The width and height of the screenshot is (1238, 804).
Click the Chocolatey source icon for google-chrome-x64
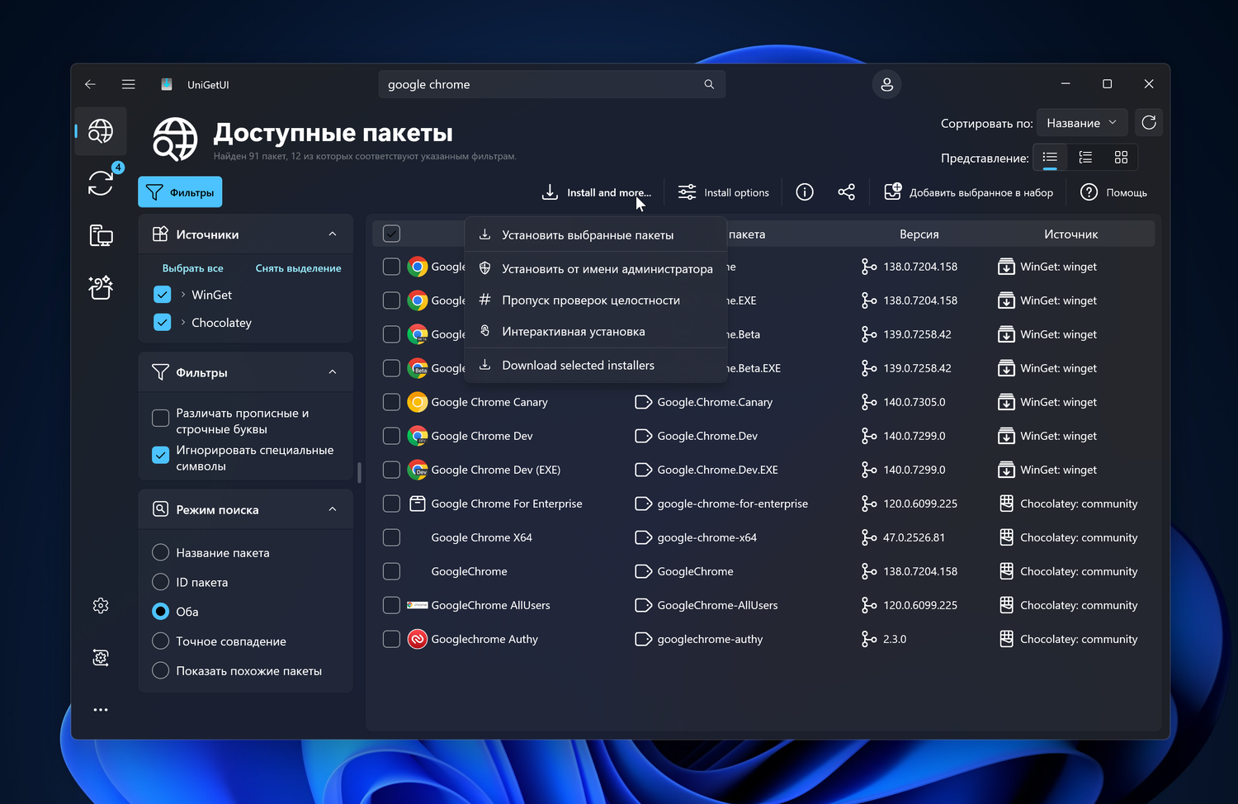click(x=1006, y=537)
